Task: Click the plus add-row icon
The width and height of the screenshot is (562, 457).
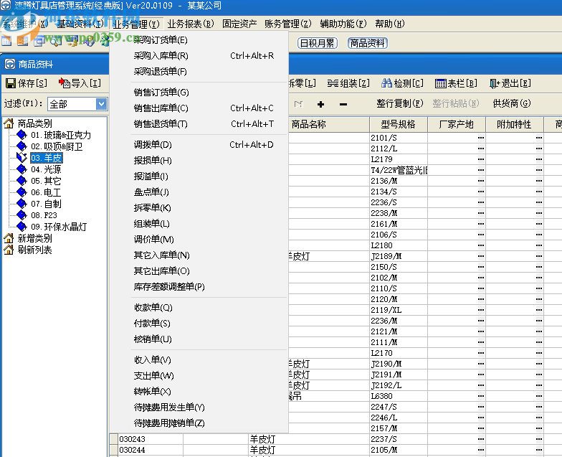Action: tap(321, 104)
